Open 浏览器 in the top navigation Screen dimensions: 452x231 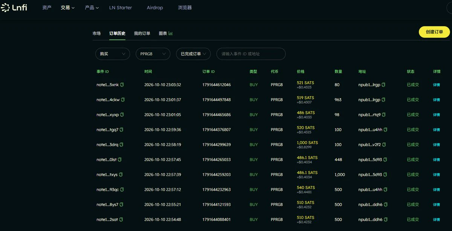(185, 8)
